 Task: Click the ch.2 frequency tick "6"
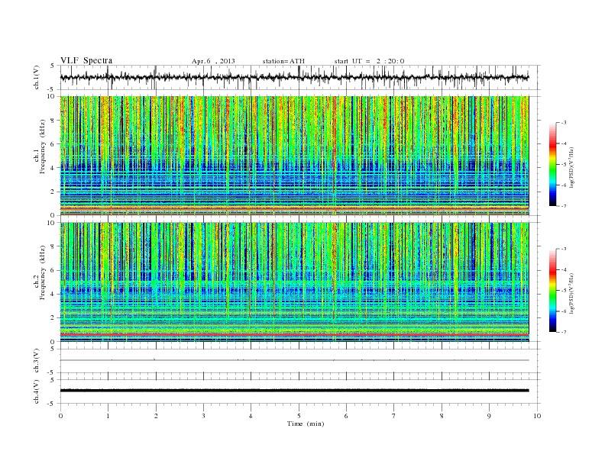pos(53,270)
